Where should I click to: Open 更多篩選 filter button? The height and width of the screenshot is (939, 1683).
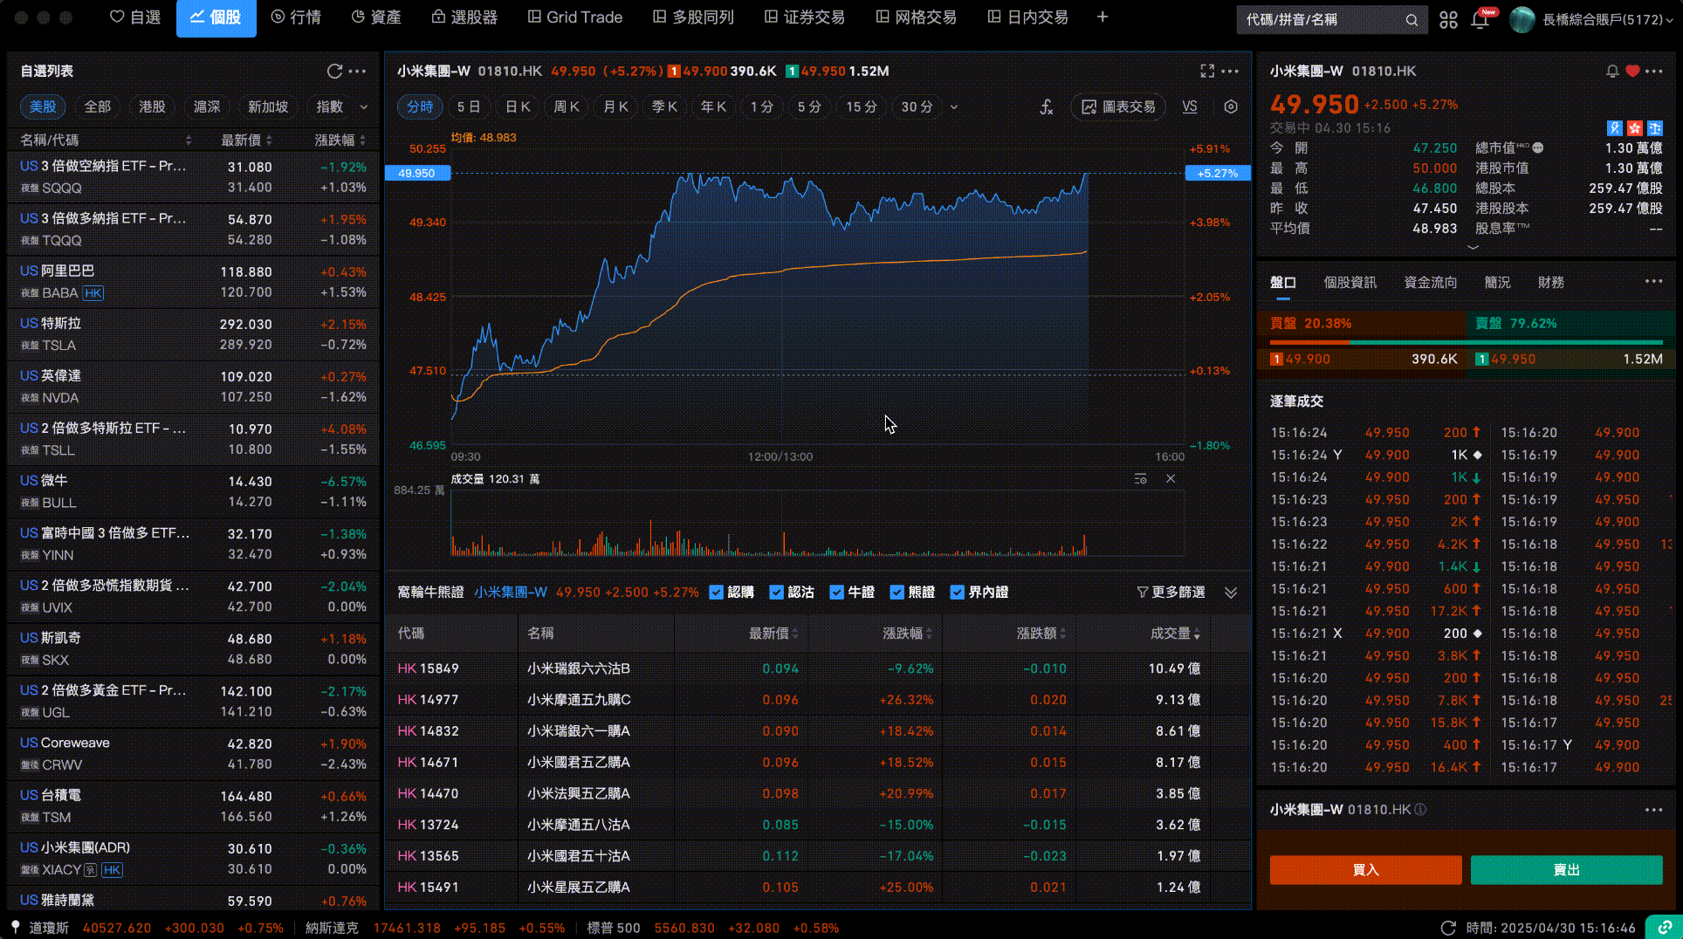tap(1171, 593)
